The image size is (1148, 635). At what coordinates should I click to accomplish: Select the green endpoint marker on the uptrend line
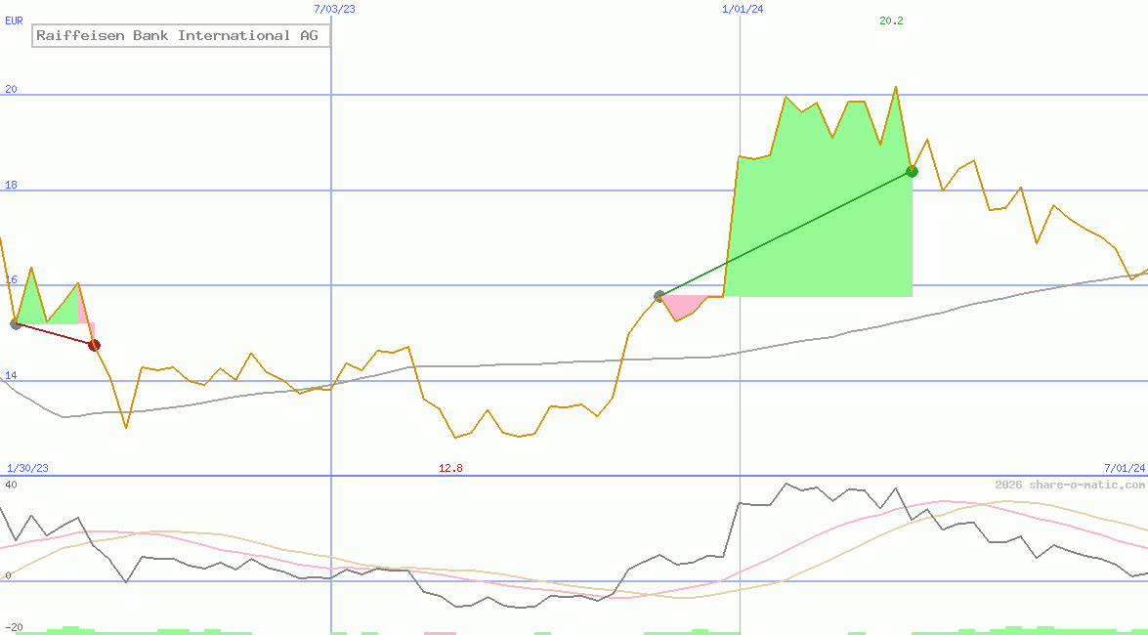click(x=912, y=170)
